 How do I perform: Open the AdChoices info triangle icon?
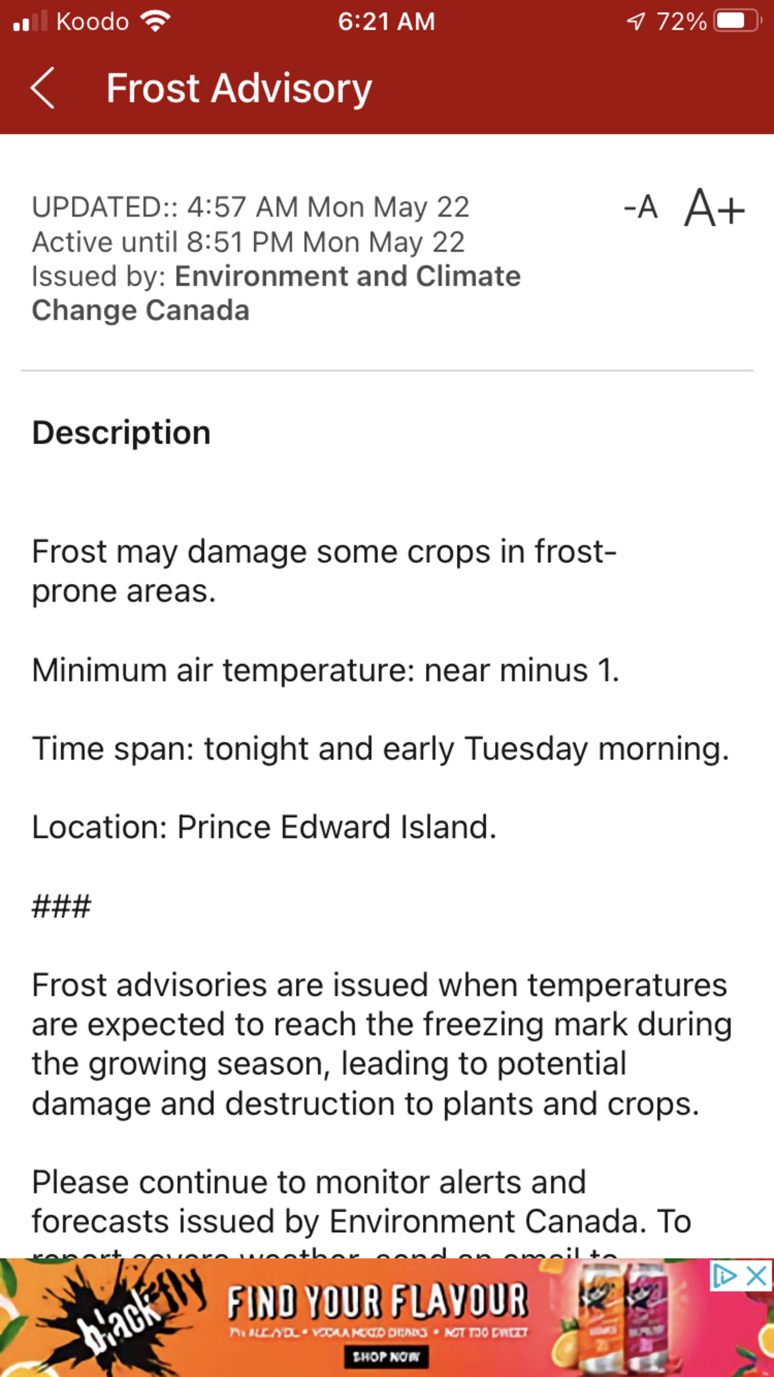(x=724, y=1276)
